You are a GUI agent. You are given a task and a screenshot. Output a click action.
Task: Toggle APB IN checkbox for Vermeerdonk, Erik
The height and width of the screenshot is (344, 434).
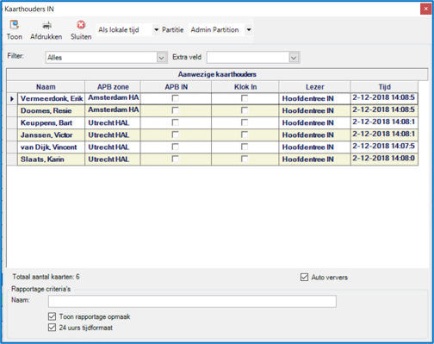pos(175,98)
